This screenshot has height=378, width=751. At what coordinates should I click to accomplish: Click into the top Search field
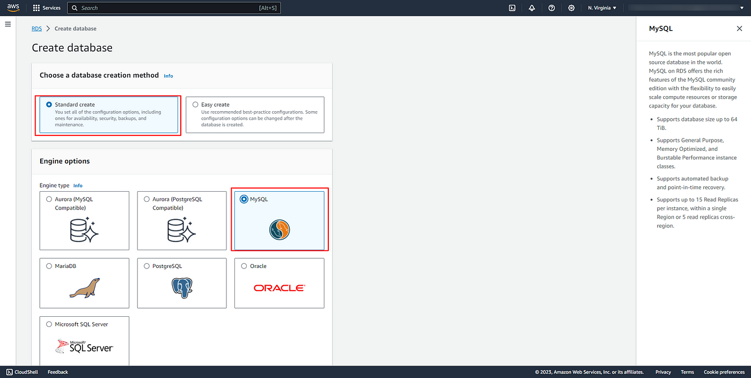tap(174, 8)
